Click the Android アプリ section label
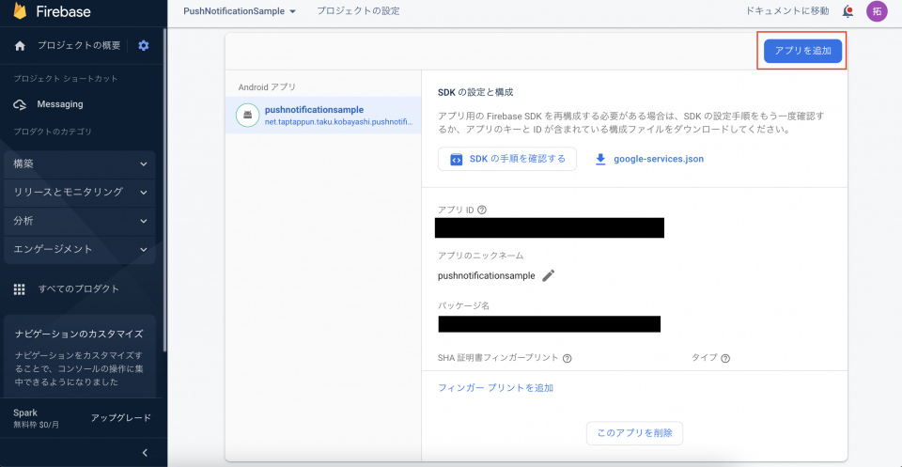Image resolution: width=902 pixels, height=467 pixels. click(266, 87)
